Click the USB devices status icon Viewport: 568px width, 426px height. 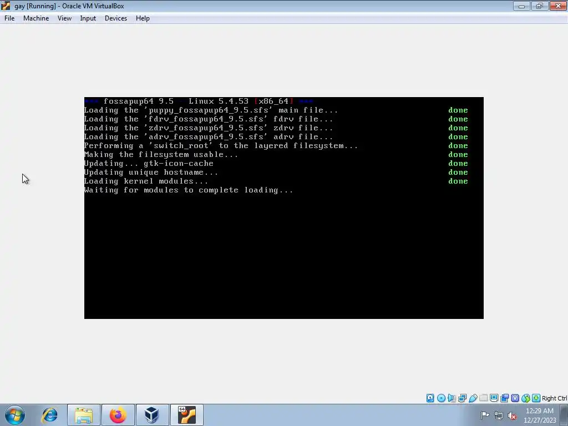[473, 398]
